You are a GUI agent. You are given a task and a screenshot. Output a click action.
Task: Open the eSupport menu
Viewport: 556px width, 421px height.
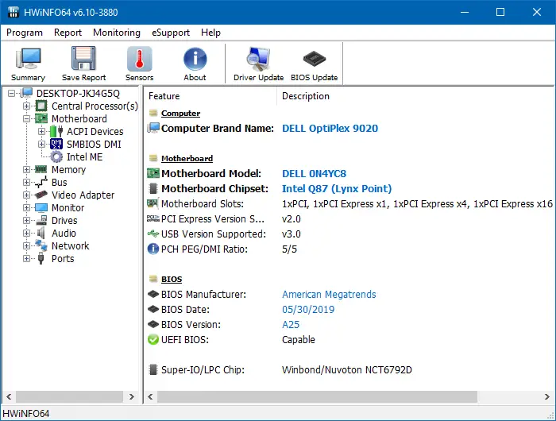click(x=171, y=33)
